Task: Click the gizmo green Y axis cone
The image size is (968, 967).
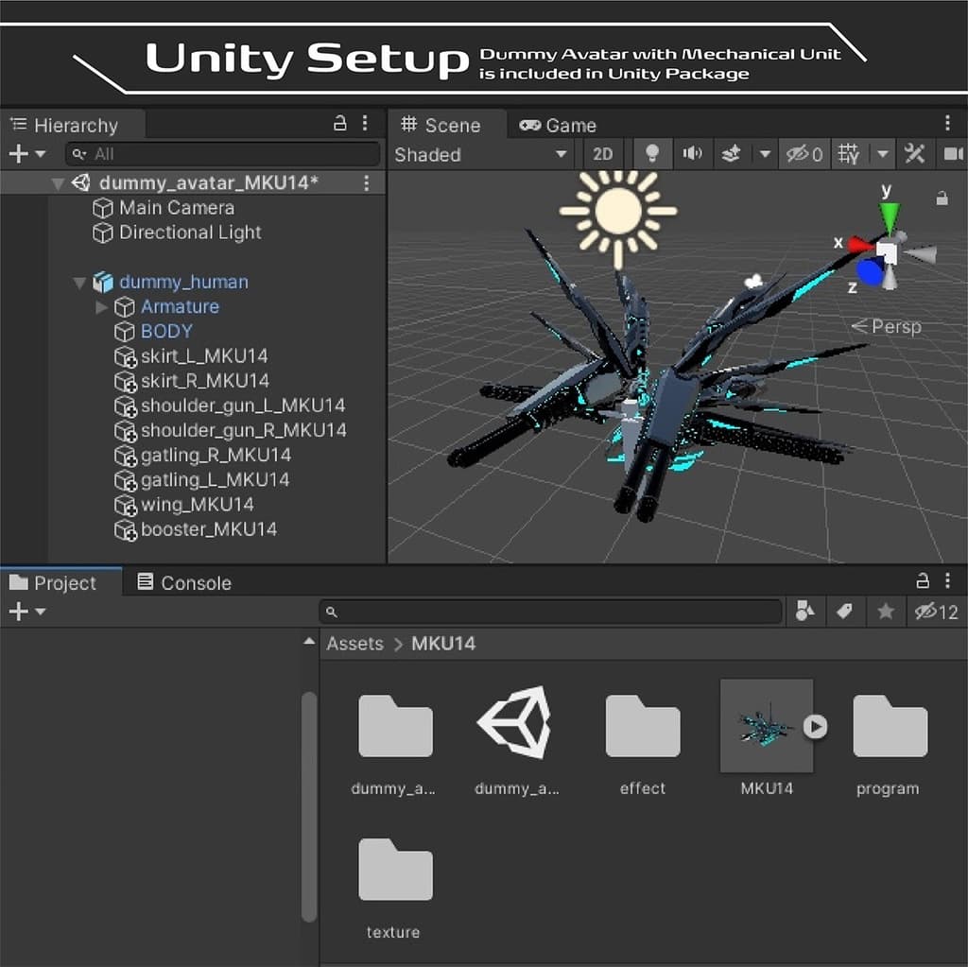Action: pyautogui.click(x=889, y=217)
